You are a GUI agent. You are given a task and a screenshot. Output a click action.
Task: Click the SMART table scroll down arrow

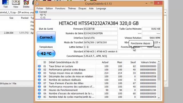pos(159,98)
